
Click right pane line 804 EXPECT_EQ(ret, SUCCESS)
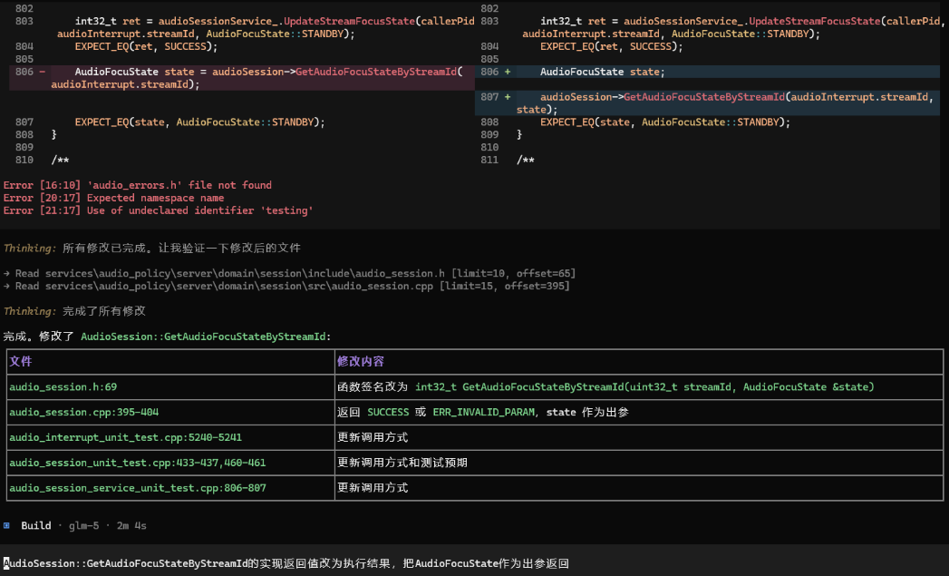click(x=611, y=46)
